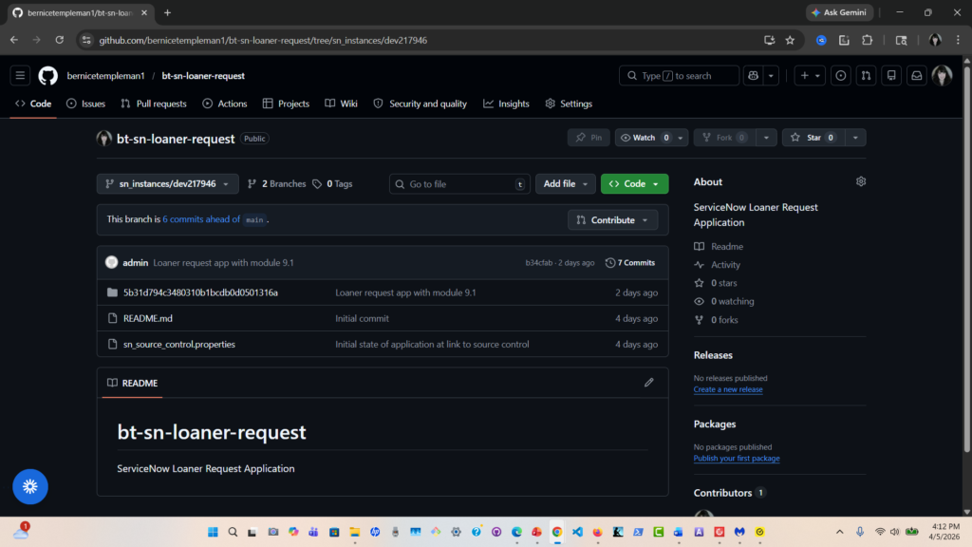Open the issues icon in top header
This screenshot has width=972, height=547.
pos(840,76)
